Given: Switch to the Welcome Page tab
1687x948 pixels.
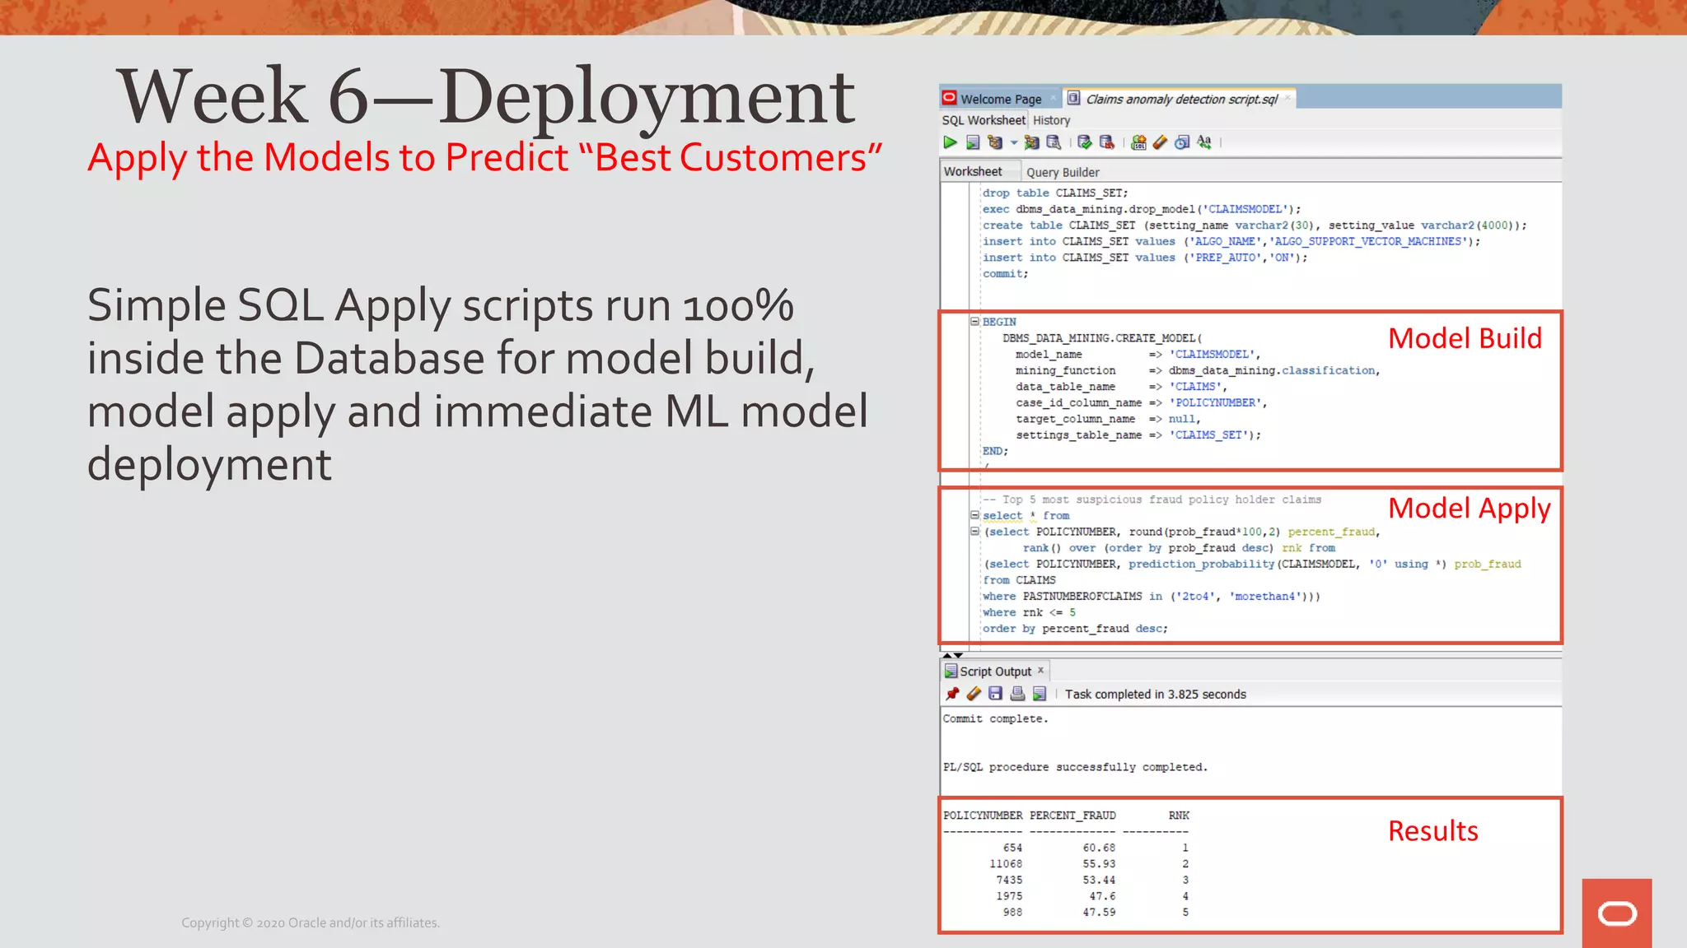Looking at the screenshot, I should (1000, 99).
